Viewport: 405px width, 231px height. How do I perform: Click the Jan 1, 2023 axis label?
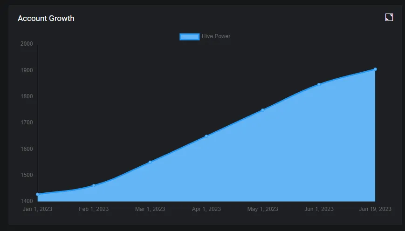[x=37, y=209]
